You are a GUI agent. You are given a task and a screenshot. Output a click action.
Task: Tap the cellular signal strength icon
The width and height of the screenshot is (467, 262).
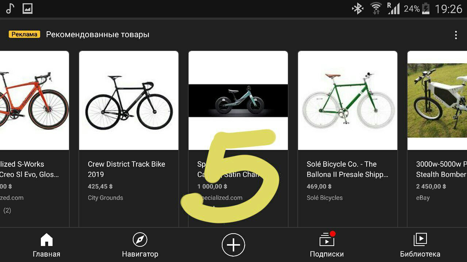[393, 8]
